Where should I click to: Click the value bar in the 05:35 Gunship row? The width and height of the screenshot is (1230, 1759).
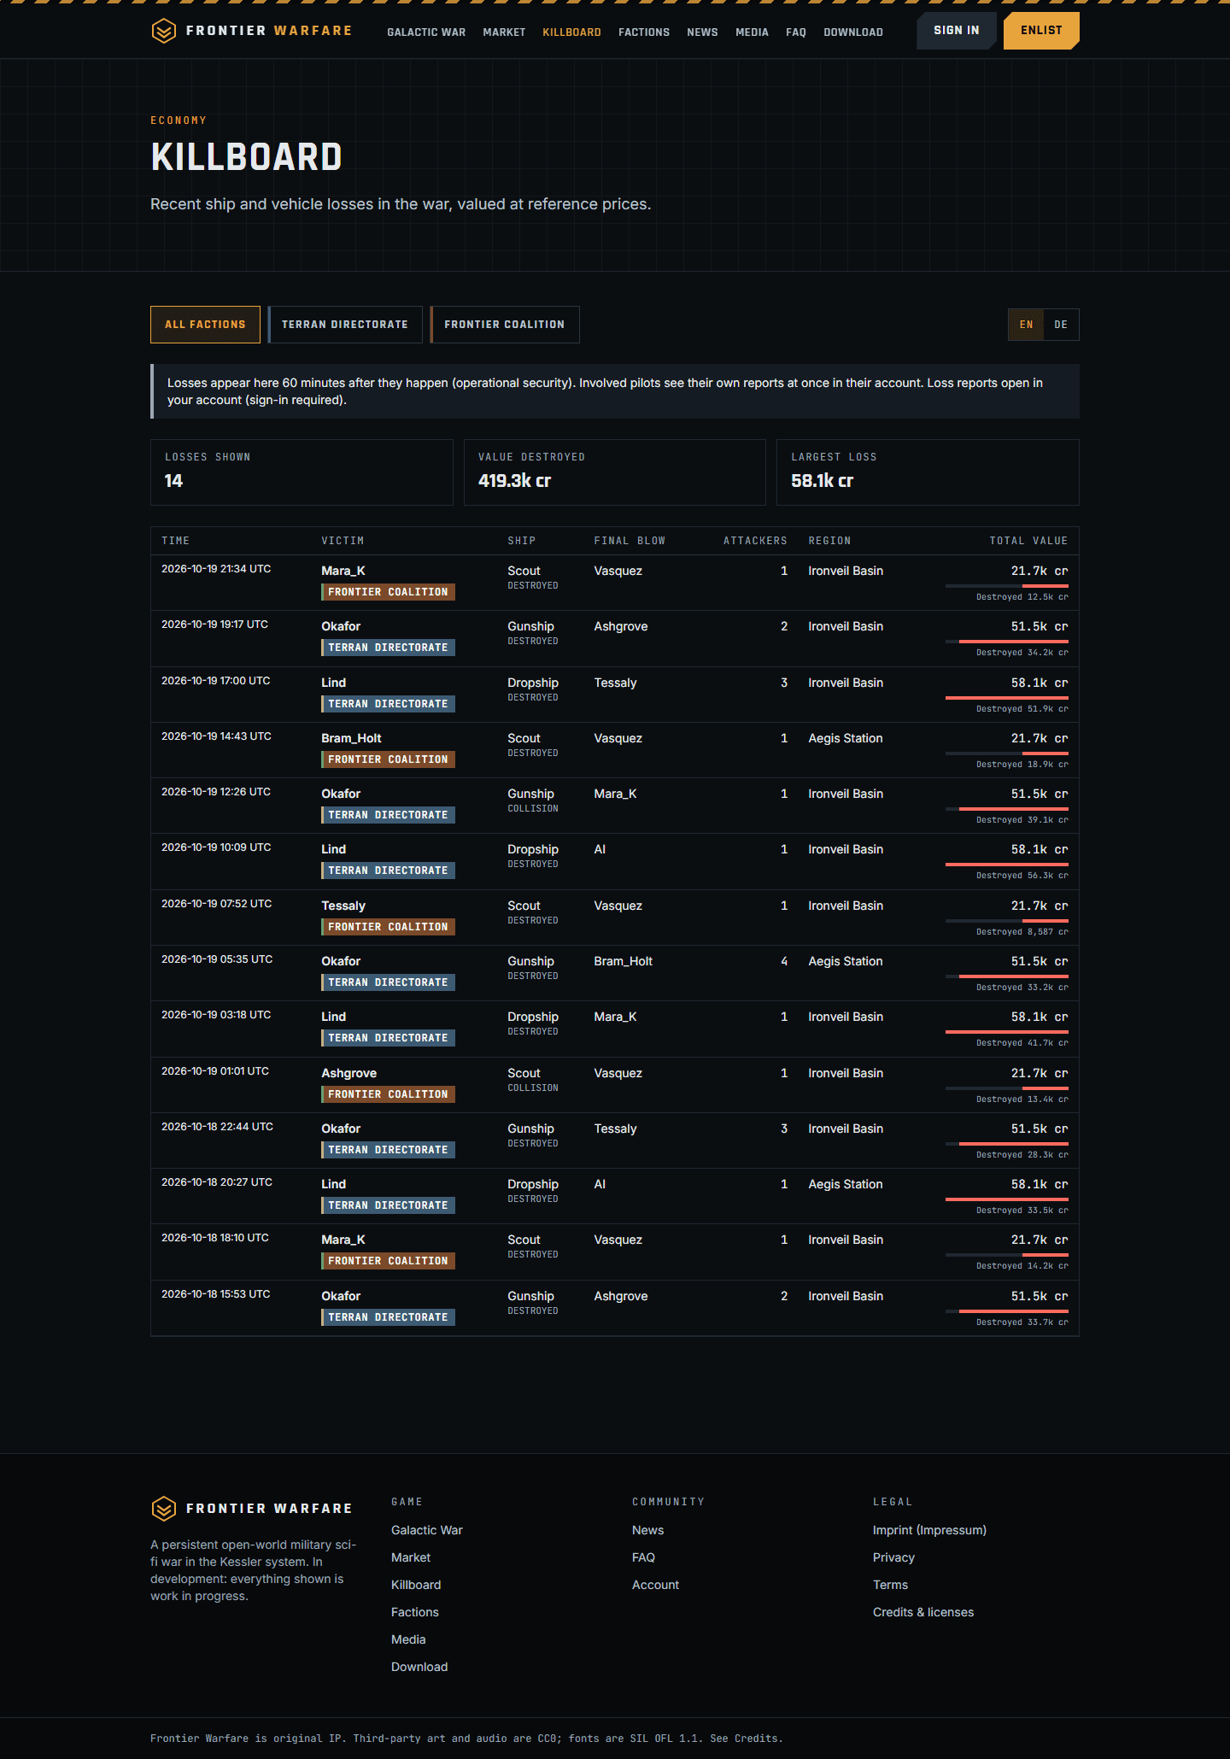pos(1007,976)
